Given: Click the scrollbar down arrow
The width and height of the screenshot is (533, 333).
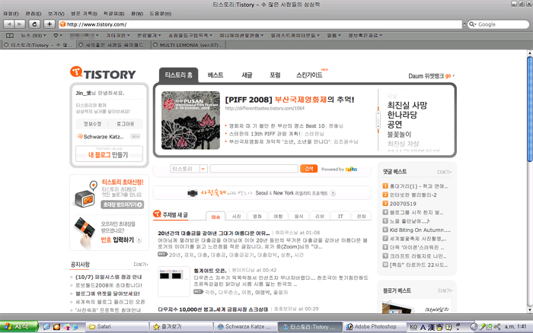Looking at the screenshot, I should [530, 310].
